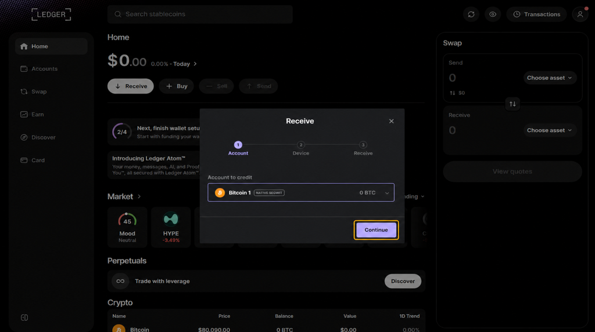Click the swap direction arrows icon

click(x=512, y=104)
